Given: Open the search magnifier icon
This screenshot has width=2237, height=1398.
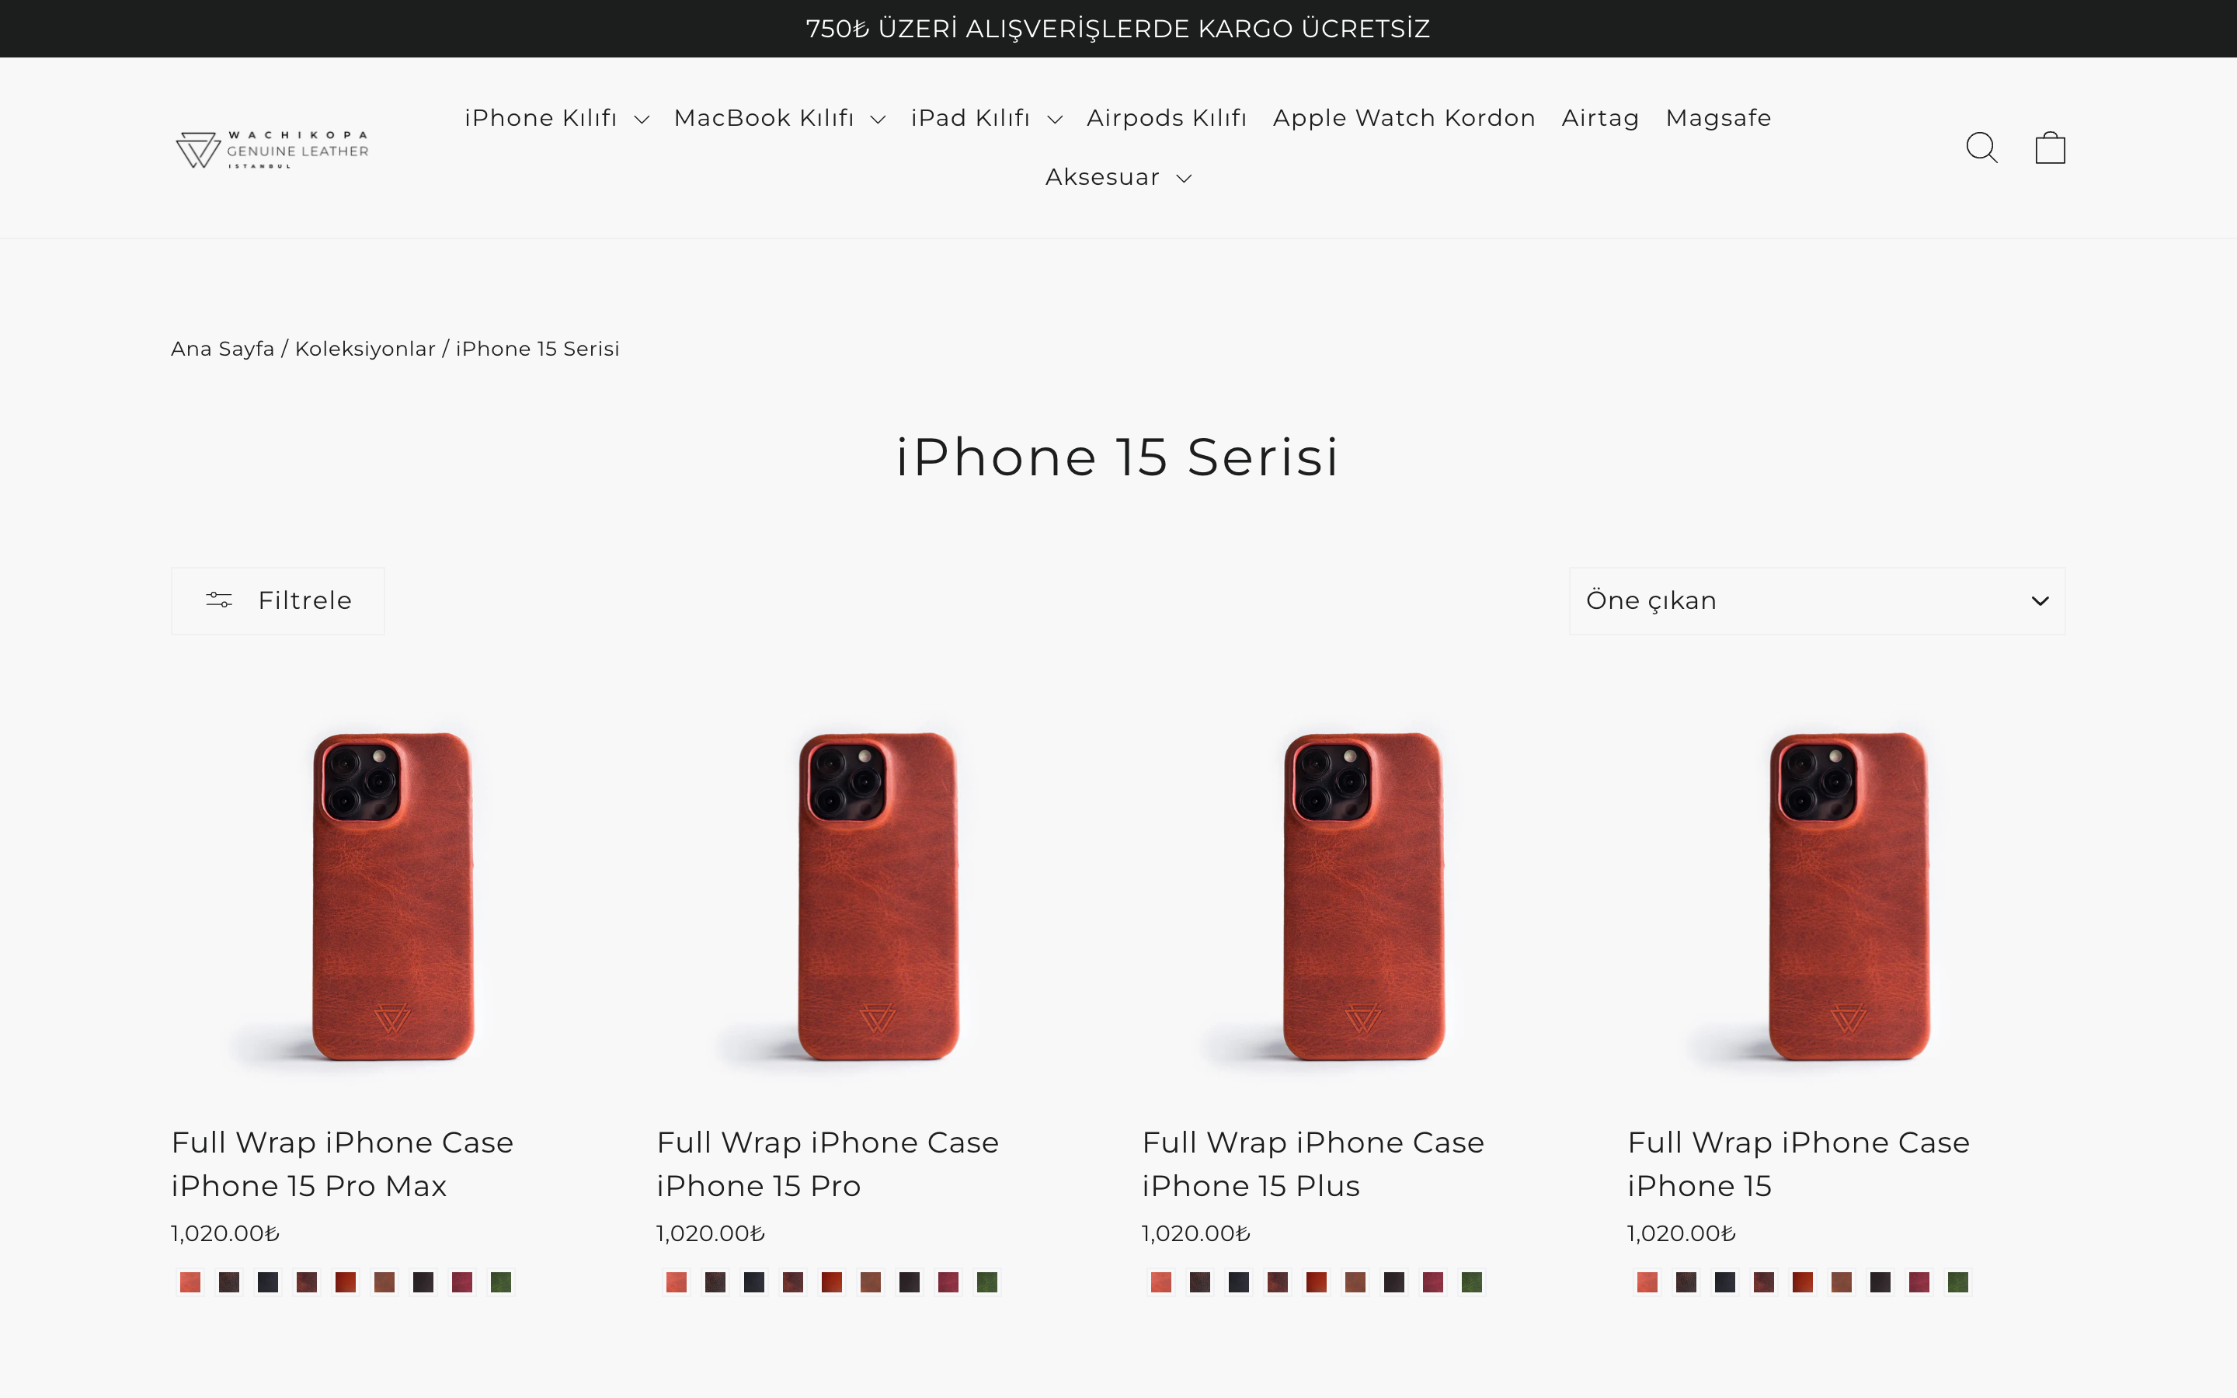Looking at the screenshot, I should (x=1981, y=148).
